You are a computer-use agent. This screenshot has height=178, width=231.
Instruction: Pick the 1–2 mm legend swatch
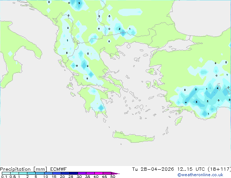(x=23, y=173)
